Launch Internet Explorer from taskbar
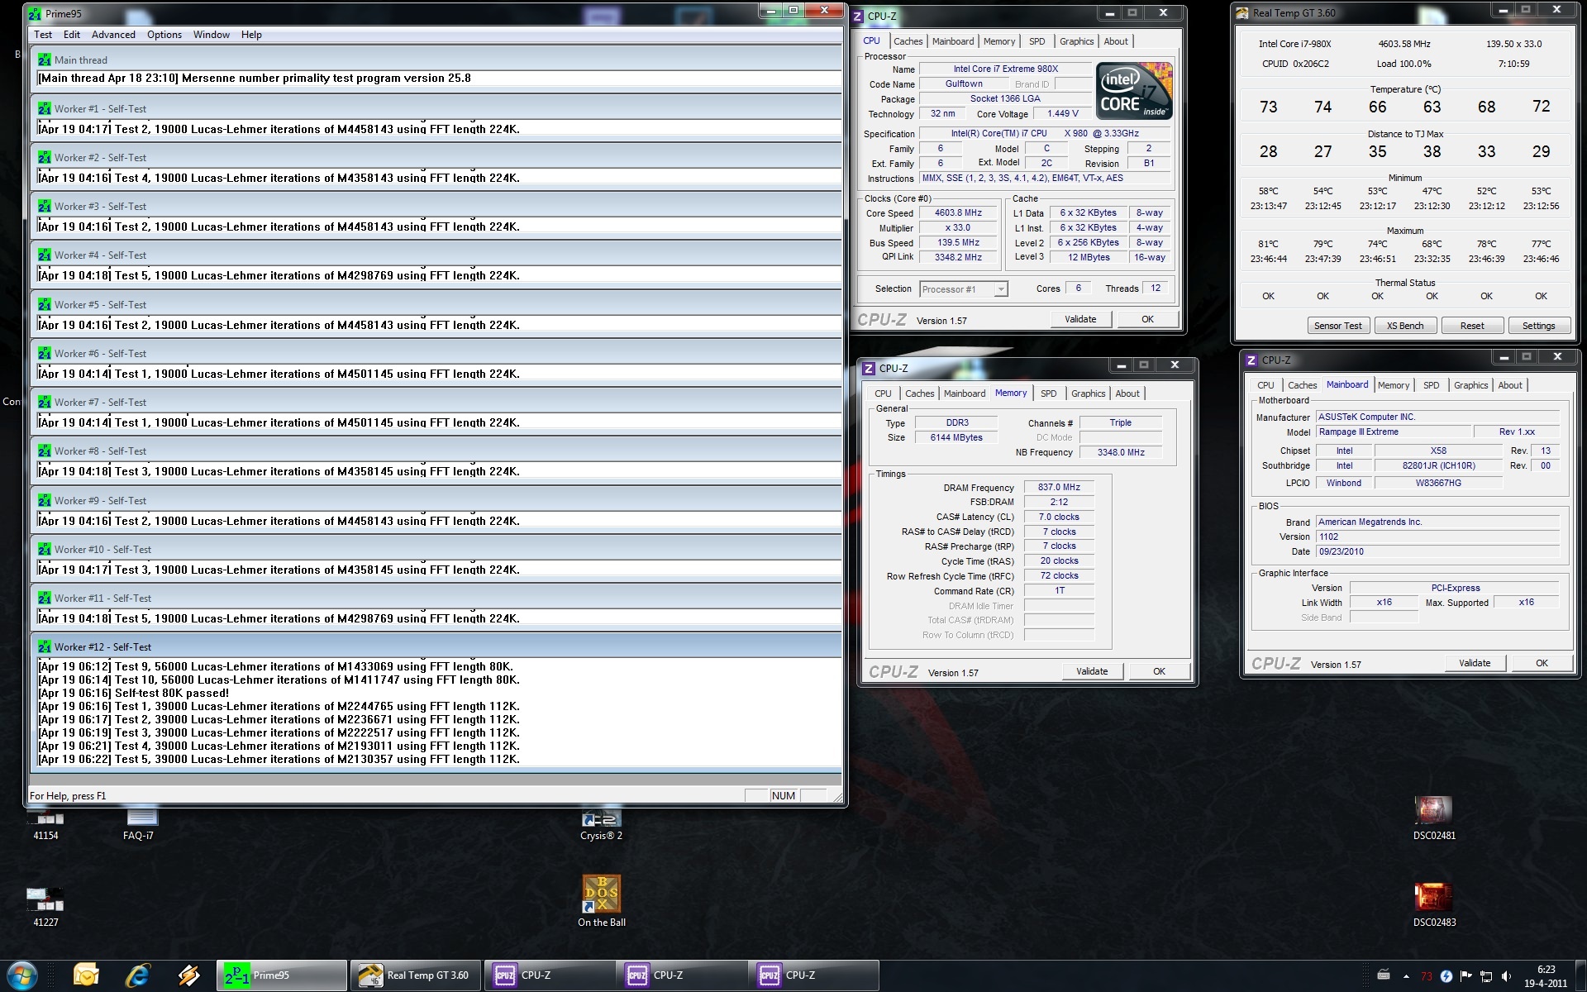Screen dimensions: 1587x992 [138, 975]
